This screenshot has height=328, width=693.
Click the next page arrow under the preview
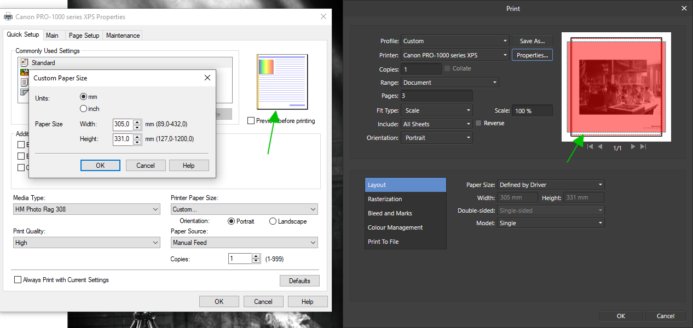coord(633,147)
